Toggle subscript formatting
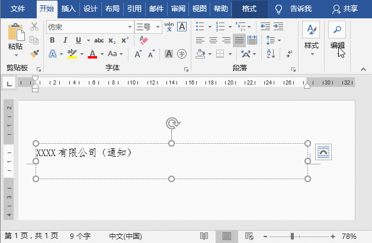 [112, 40]
